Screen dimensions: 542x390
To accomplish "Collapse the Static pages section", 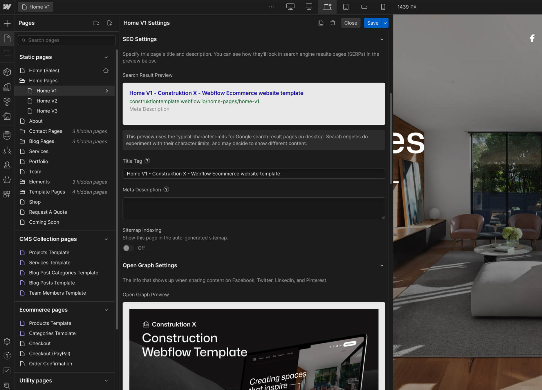I will tap(106, 57).
